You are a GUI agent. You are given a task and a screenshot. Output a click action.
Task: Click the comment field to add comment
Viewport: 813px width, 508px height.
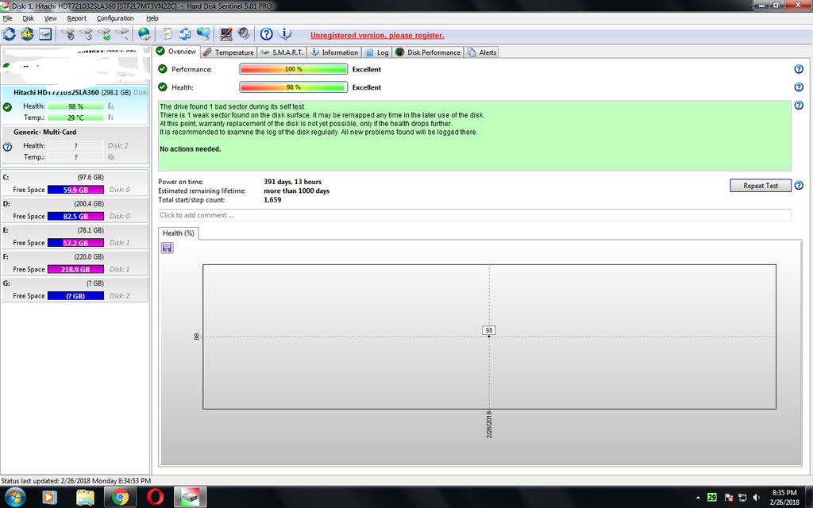click(x=475, y=215)
